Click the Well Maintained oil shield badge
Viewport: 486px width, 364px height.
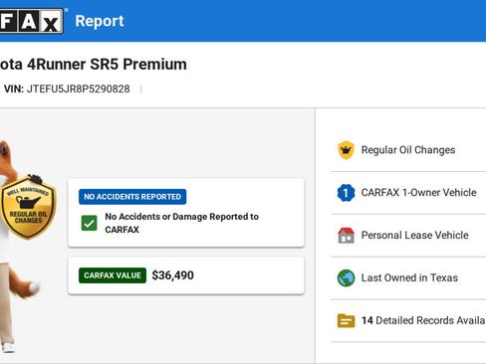click(28, 208)
